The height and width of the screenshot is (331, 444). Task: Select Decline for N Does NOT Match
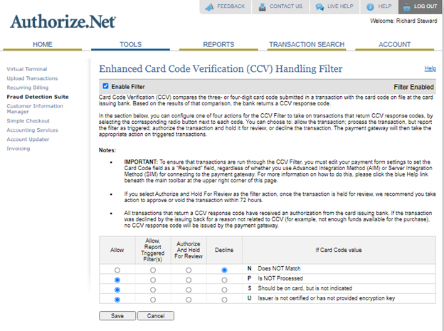224,270
